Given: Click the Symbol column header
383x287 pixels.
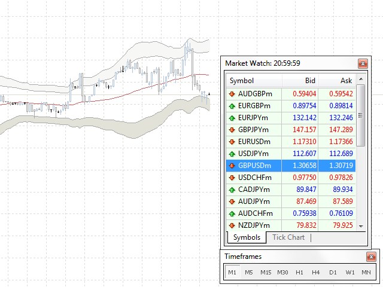Looking at the screenshot, I should pos(254,81).
